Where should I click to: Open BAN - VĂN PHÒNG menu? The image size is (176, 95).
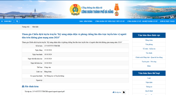coord(86,21)
